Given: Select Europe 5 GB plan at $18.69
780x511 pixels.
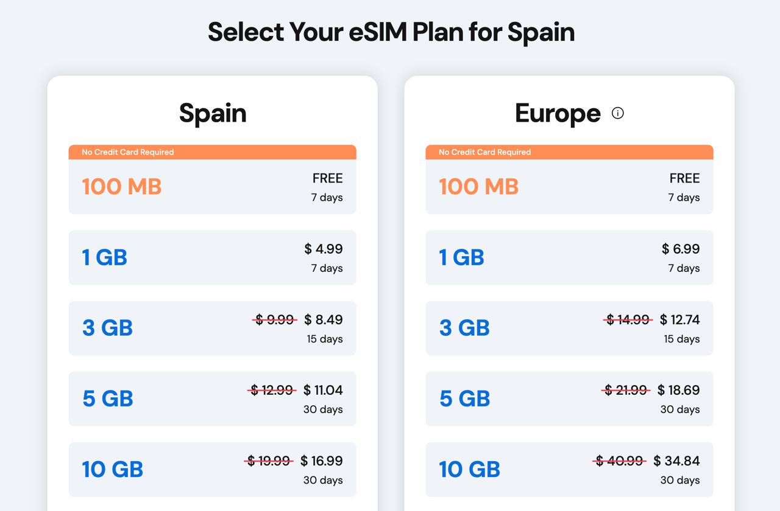Looking at the screenshot, I should point(569,398).
